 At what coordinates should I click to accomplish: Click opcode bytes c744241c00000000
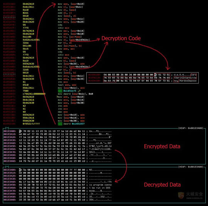tap(34, 94)
